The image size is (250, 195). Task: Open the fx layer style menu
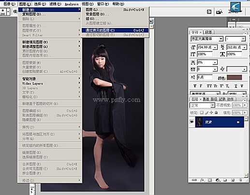(x=202, y=180)
